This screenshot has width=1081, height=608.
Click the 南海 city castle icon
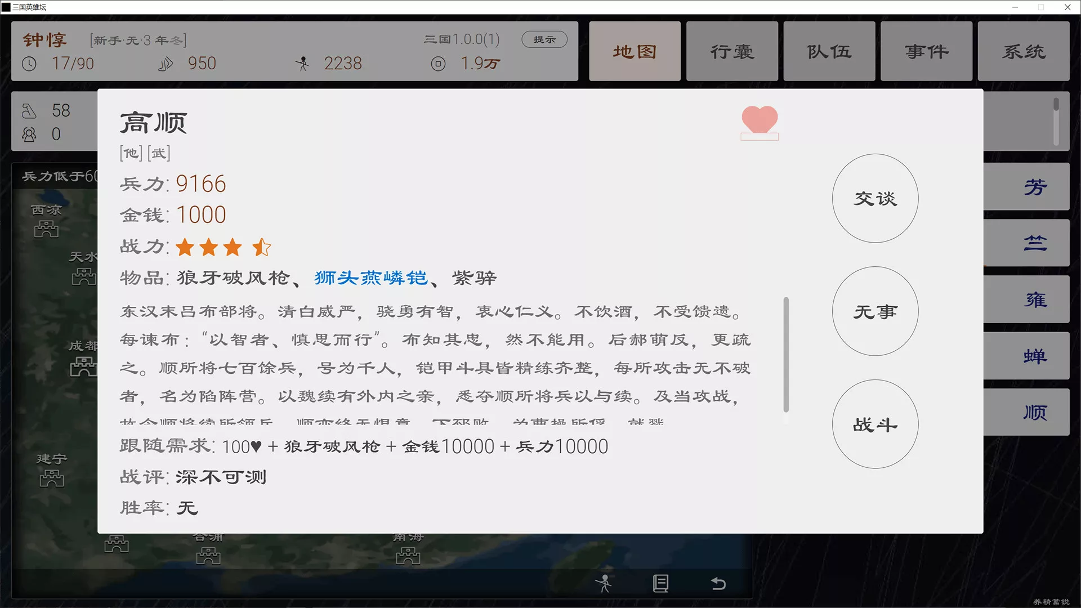[x=408, y=556]
